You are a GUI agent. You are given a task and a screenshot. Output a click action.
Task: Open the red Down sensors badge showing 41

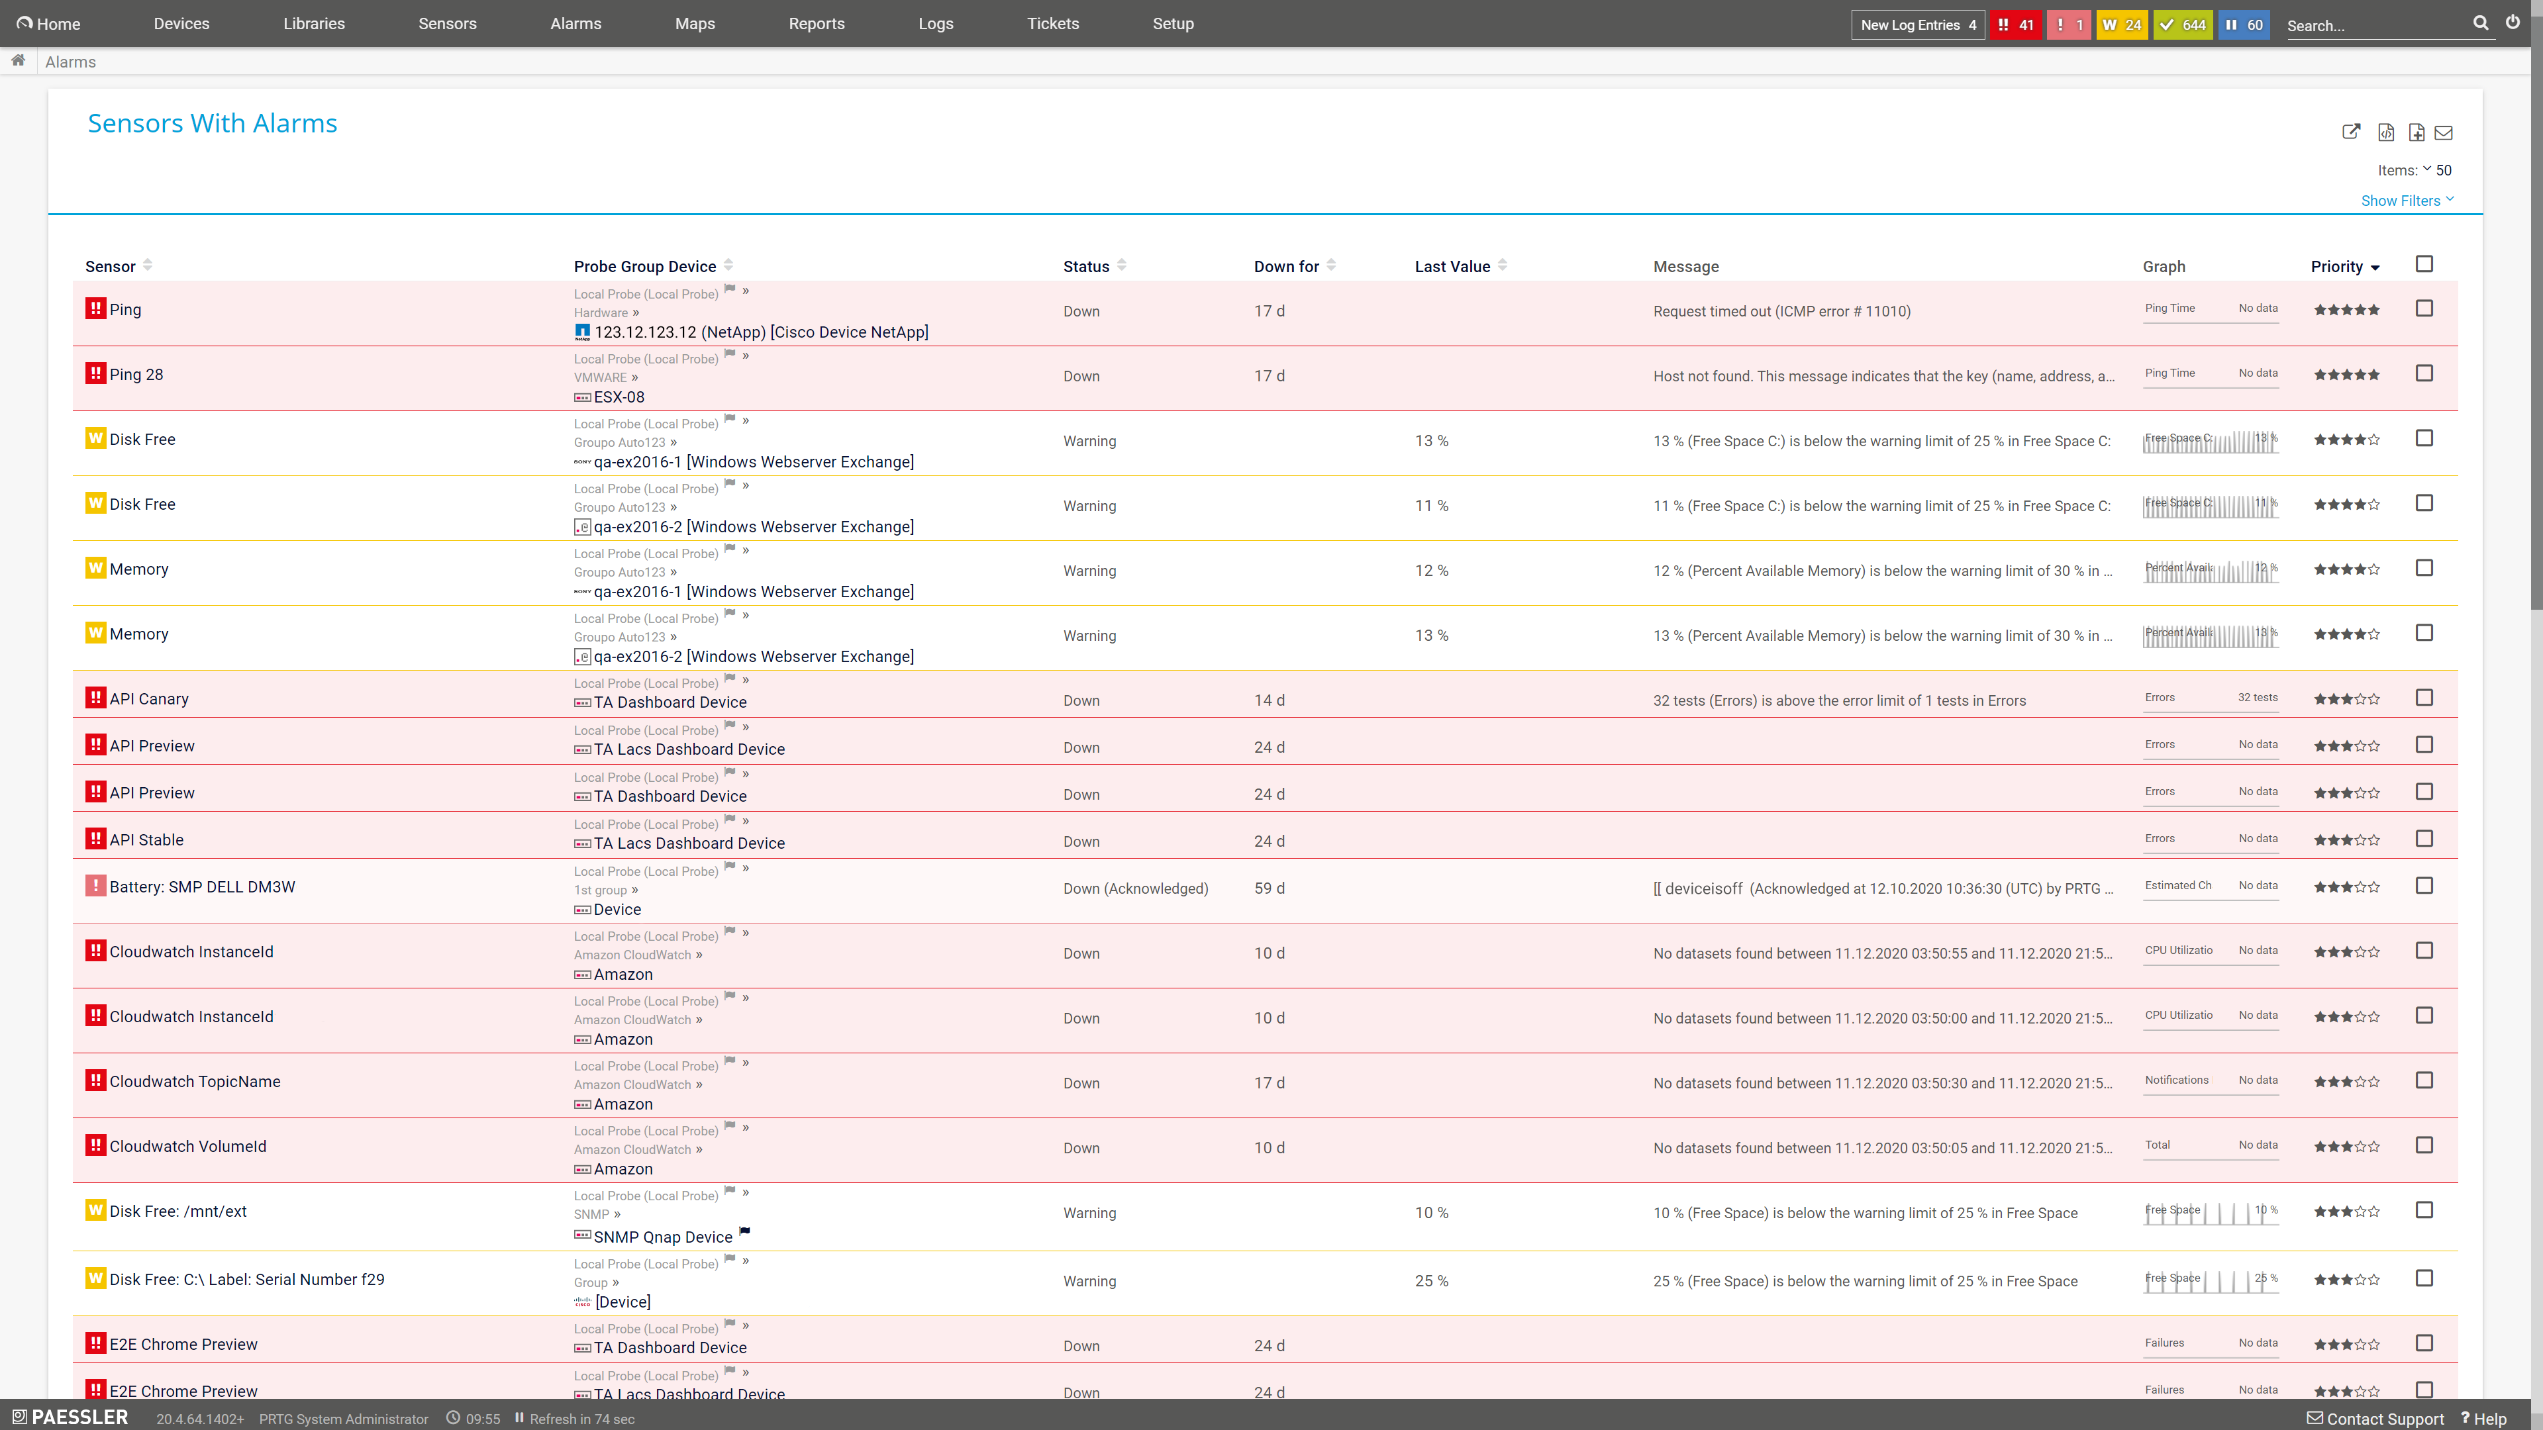pyautogui.click(x=2015, y=24)
